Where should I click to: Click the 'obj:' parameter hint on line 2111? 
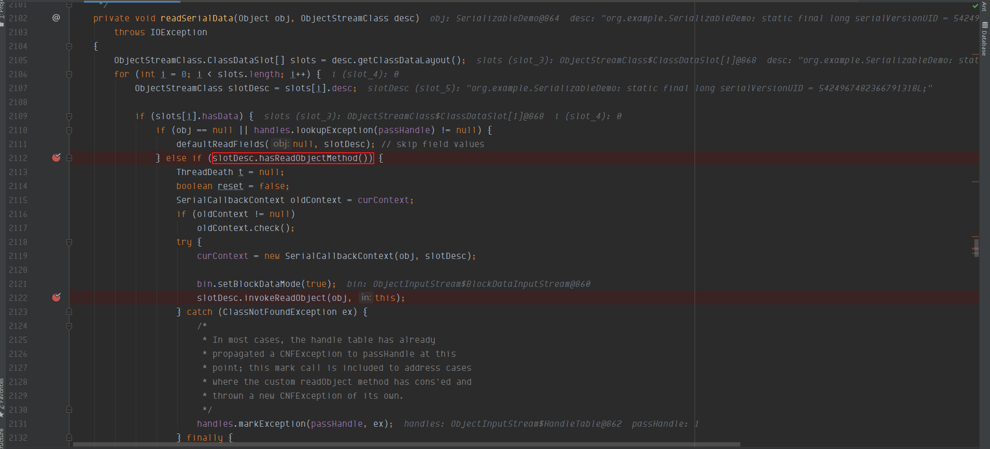pos(280,144)
